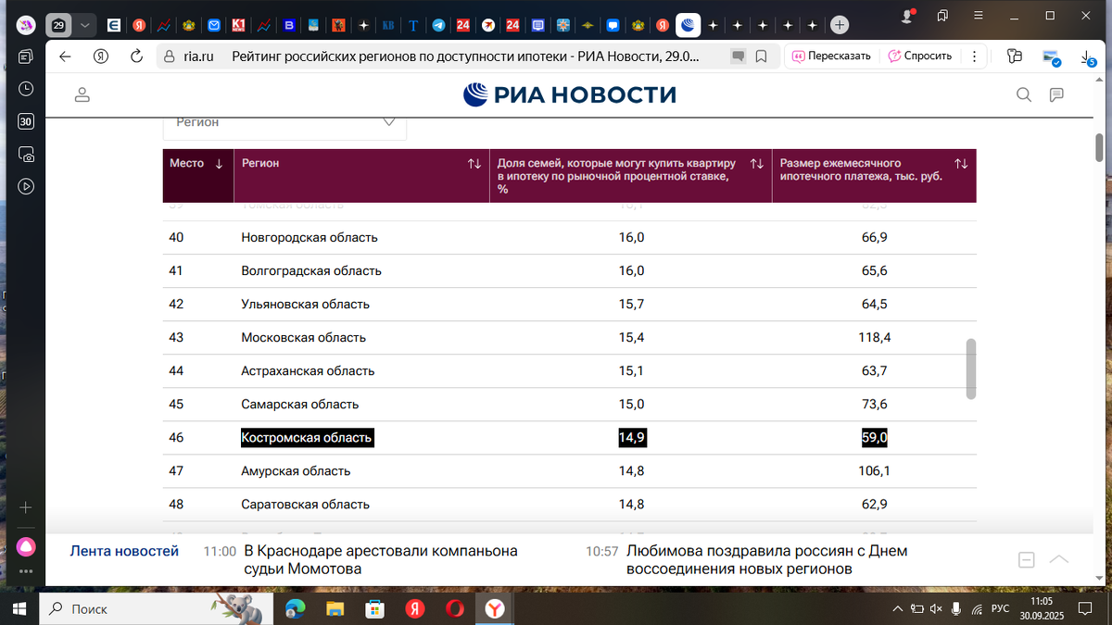Open the sidebar video play icon
Screen dimensions: 1112x625
point(26,186)
